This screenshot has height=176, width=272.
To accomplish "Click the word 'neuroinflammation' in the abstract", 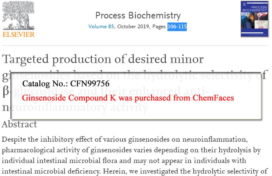I will click(214, 139).
